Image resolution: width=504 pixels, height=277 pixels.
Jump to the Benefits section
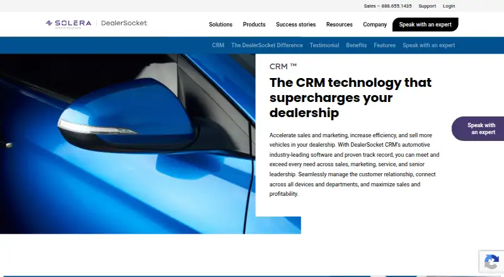pyautogui.click(x=356, y=45)
